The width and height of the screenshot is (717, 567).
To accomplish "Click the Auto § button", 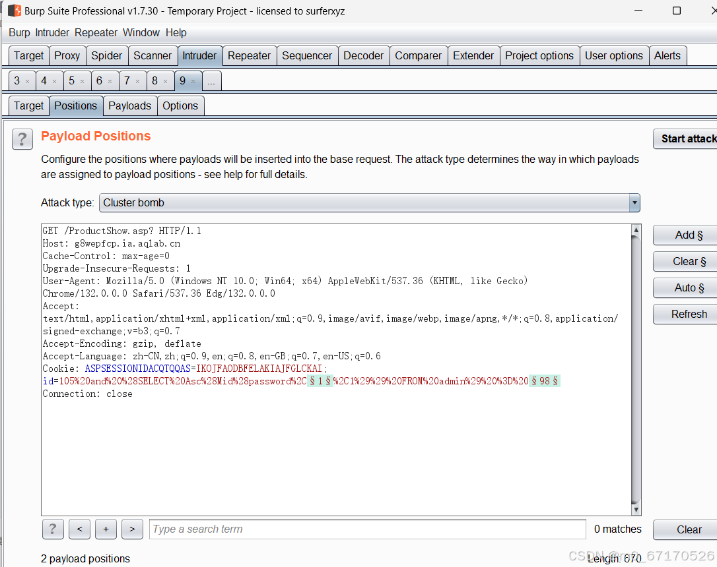I will click(x=685, y=288).
